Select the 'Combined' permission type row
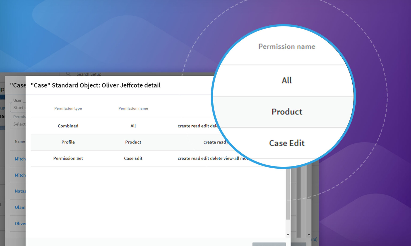Screen dimensions: 411x246 pos(68,126)
